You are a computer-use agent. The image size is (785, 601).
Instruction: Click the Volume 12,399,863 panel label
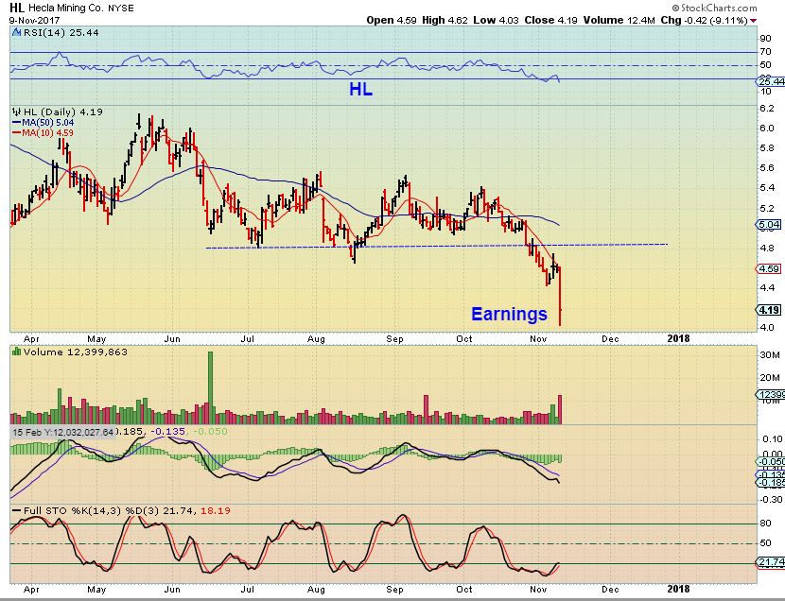click(x=75, y=352)
